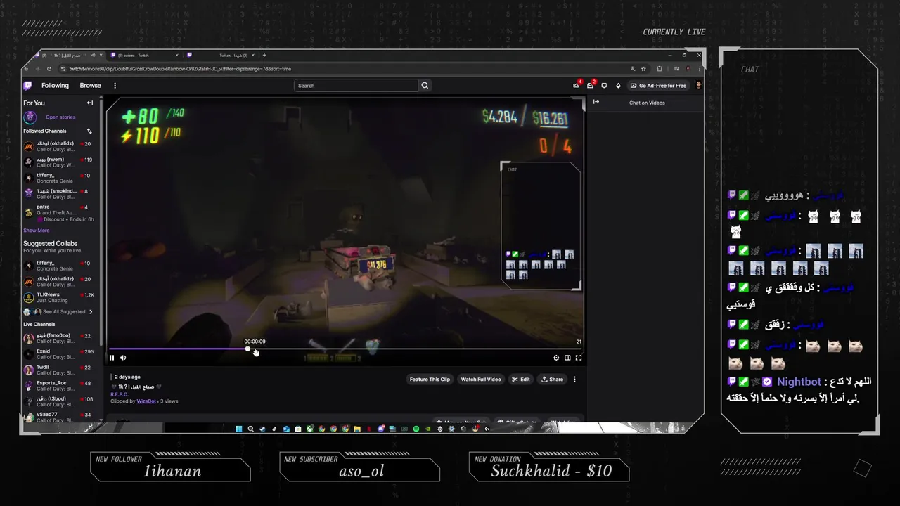Collapse the For You sidebar

coord(90,103)
